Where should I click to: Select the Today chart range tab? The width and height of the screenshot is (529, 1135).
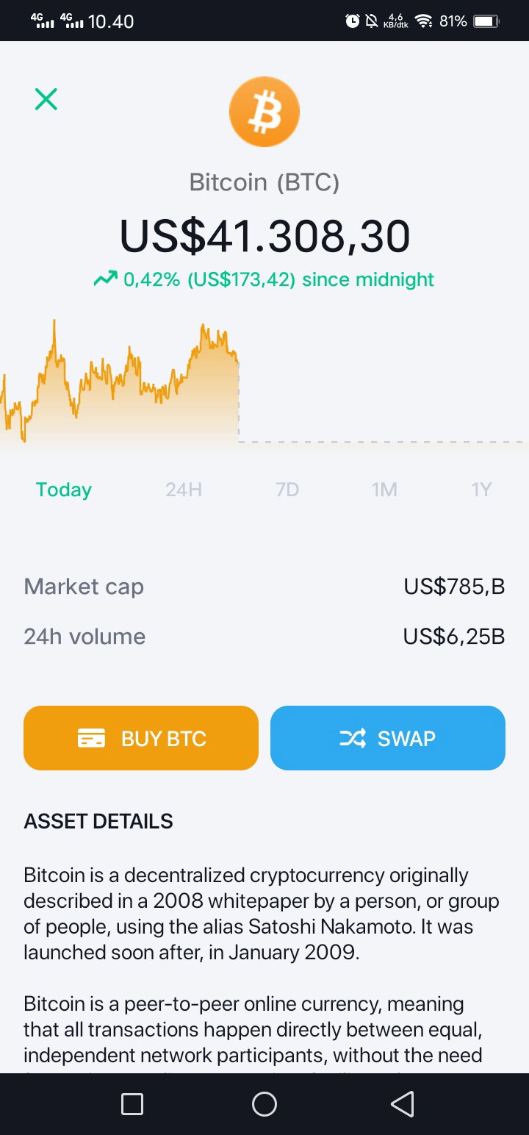point(64,490)
